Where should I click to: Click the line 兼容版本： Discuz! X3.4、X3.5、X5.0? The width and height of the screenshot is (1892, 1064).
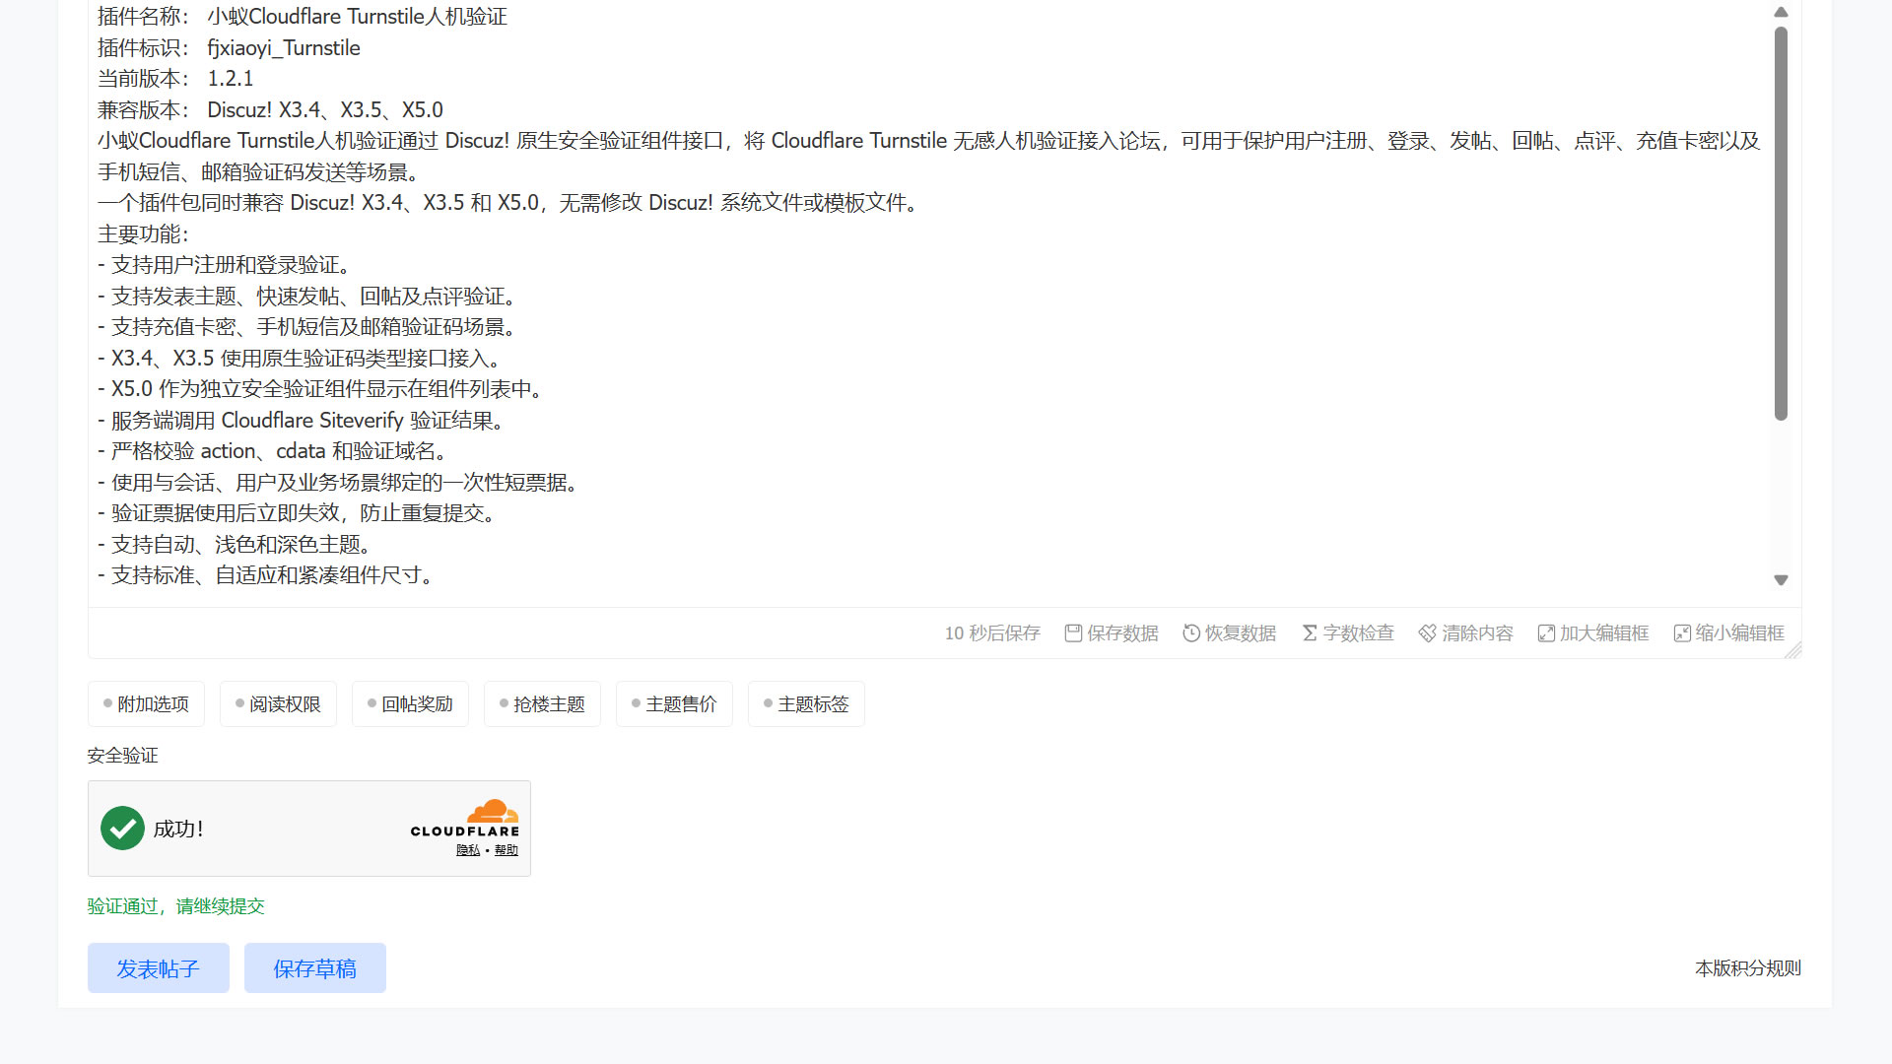tap(271, 110)
